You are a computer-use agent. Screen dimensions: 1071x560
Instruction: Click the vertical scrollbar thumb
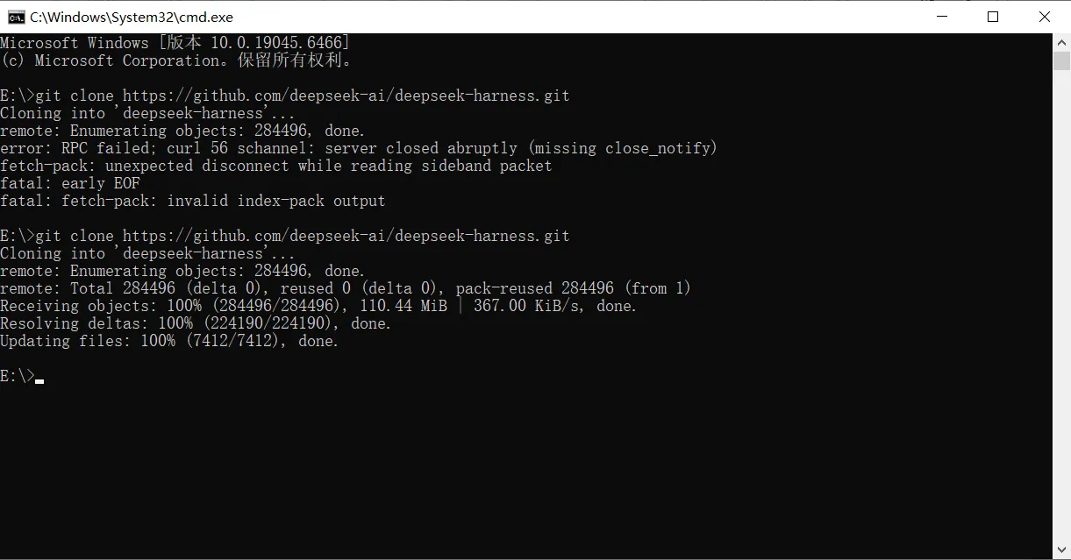click(1061, 60)
